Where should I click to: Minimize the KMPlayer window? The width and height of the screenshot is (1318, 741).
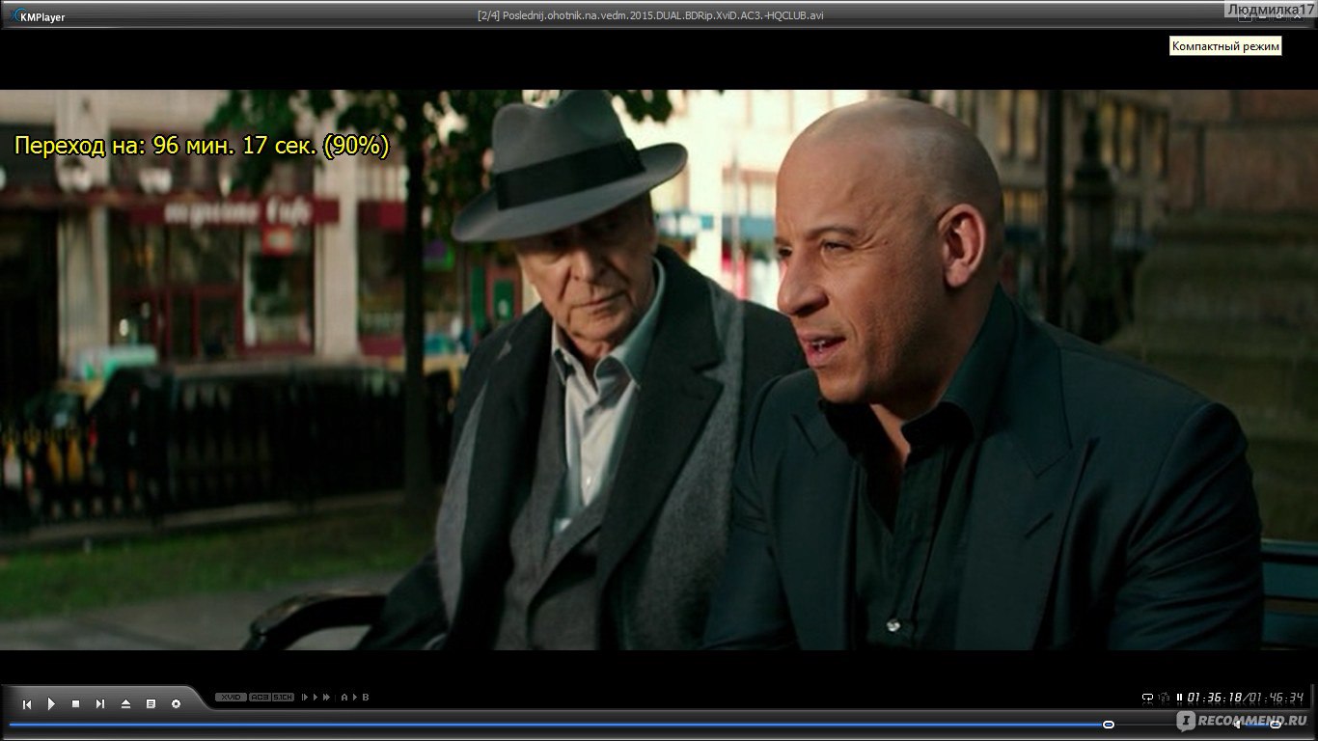click(x=1262, y=16)
